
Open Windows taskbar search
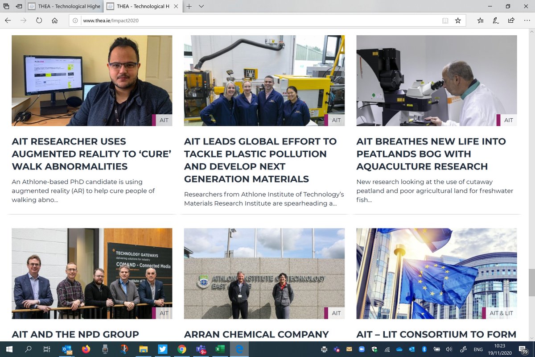28,349
